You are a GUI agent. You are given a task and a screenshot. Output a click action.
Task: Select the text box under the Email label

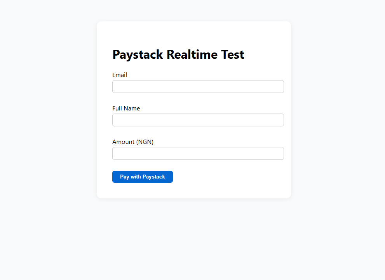coord(198,86)
